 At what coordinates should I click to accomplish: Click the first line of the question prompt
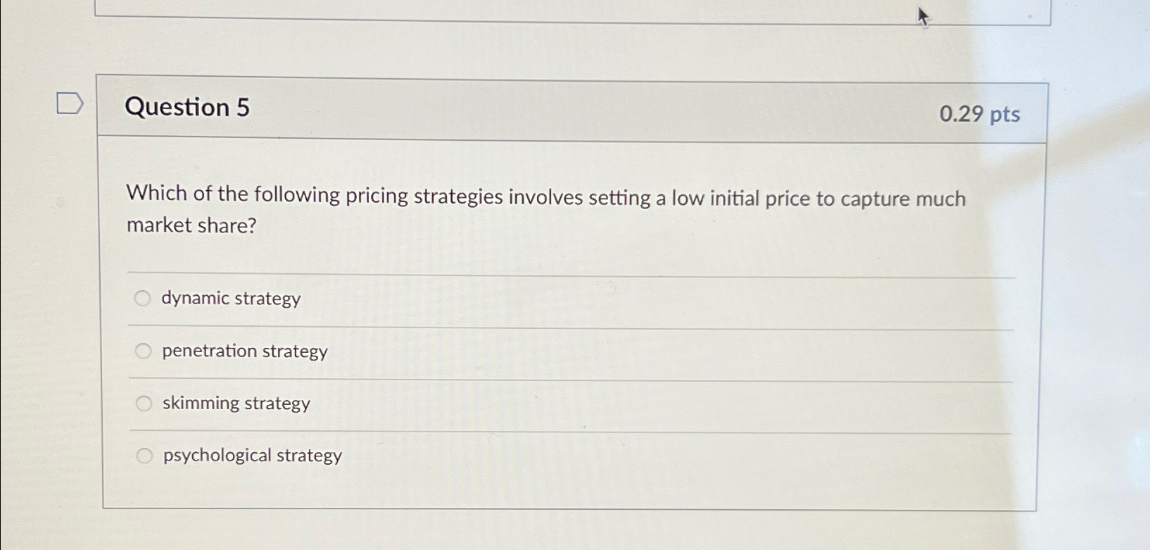coord(546,196)
